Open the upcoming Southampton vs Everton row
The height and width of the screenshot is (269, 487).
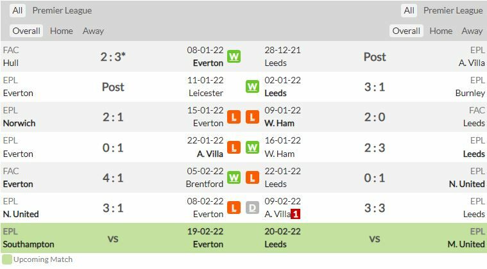(113, 238)
